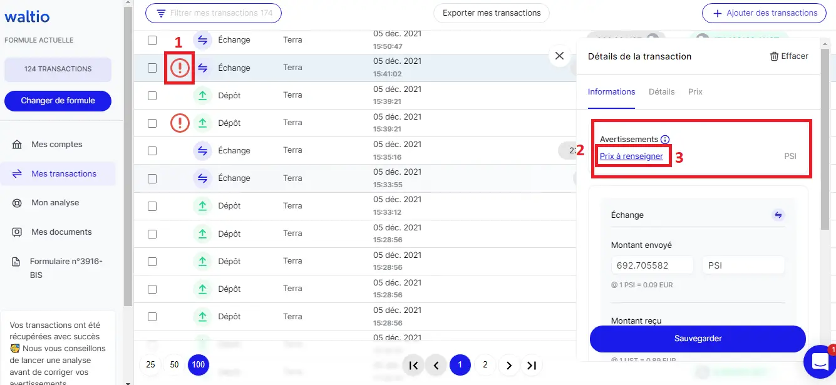This screenshot has width=836, height=385.
Task: Go to the last page of transactions
Action: 532,365
